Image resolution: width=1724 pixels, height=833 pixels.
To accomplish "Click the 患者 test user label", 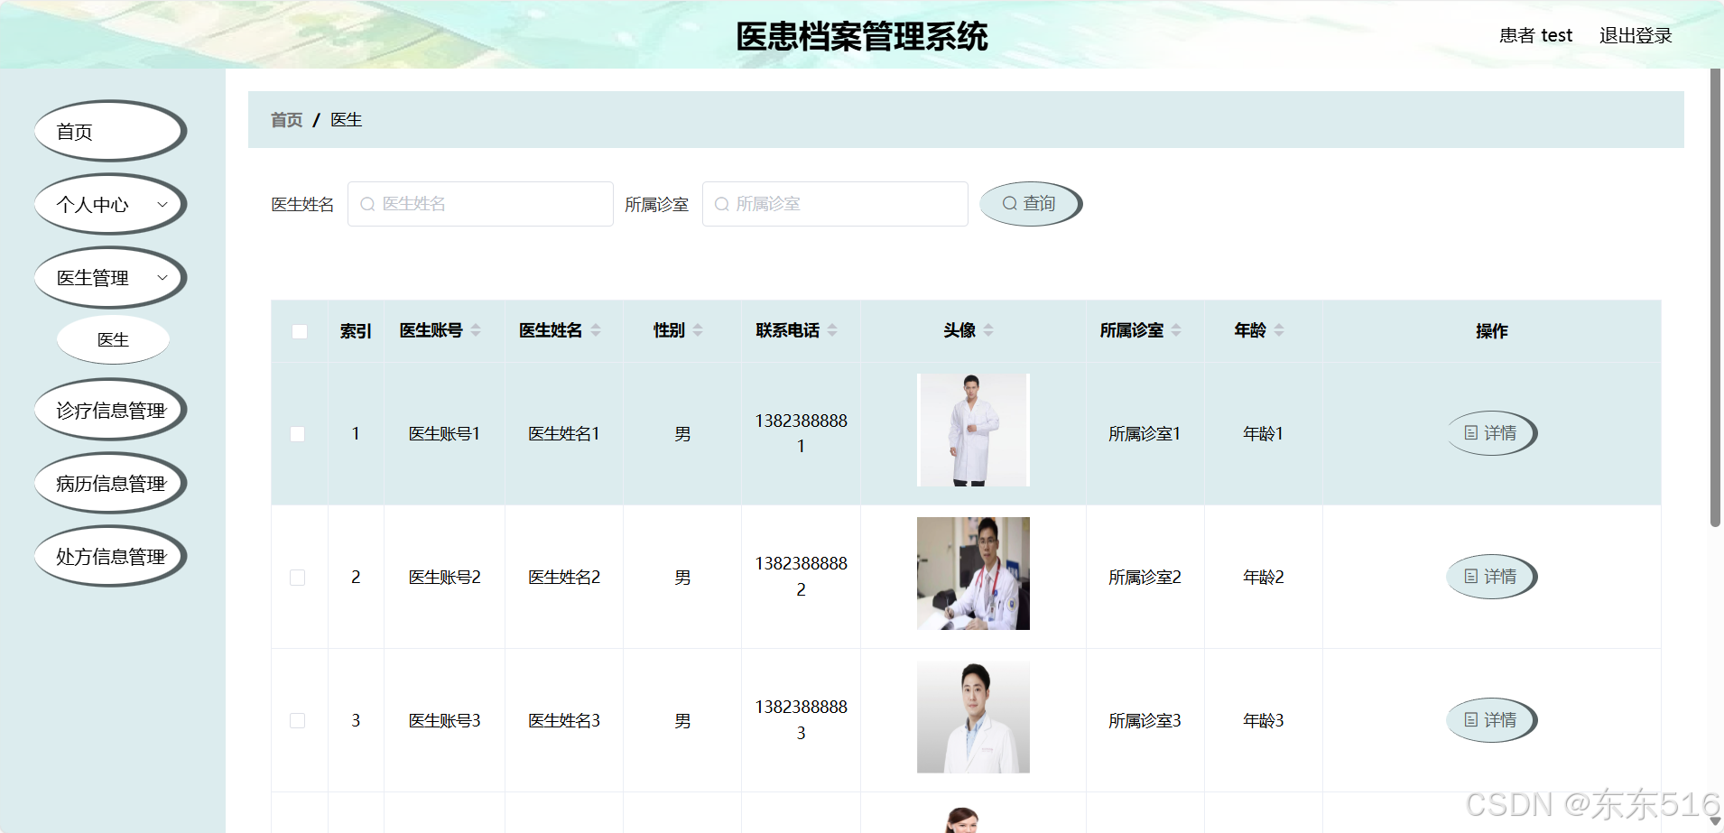I will (x=1535, y=35).
